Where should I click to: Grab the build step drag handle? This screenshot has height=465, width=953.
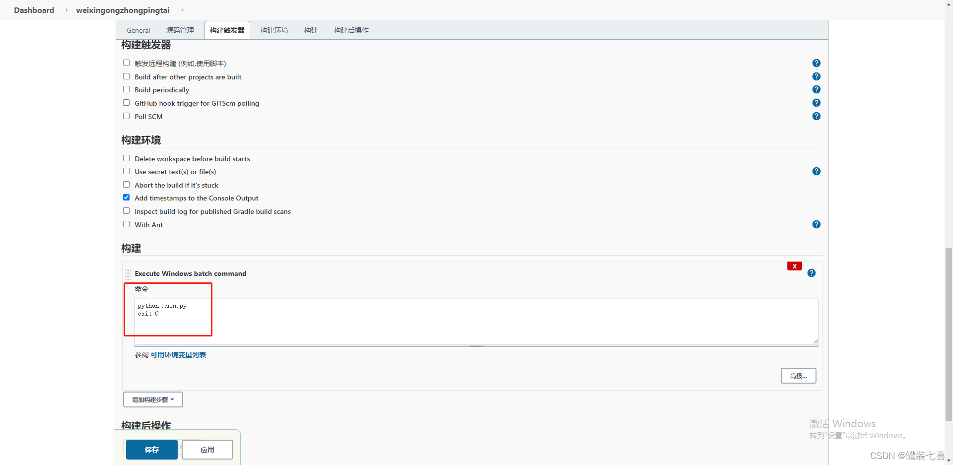128,273
